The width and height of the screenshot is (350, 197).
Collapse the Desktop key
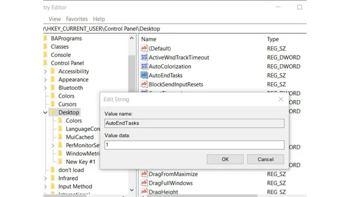point(45,112)
